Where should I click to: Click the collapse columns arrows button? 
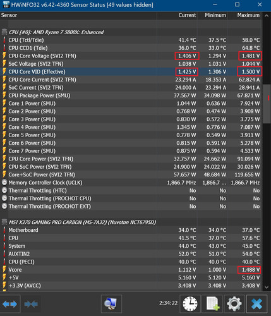point(31,304)
